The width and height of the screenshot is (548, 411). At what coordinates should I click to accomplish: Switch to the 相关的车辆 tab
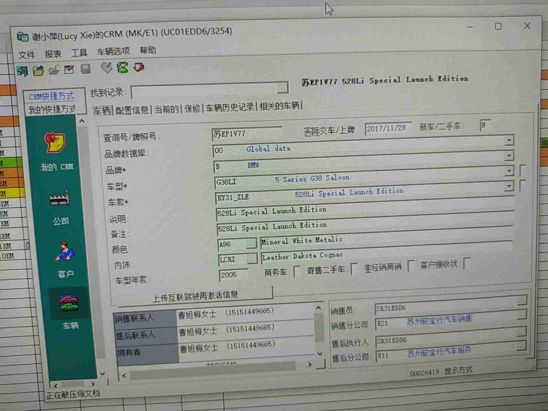pos(280,105)
